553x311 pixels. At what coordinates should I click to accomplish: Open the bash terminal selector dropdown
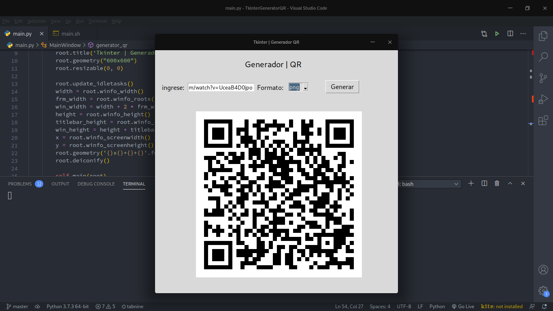429,184
